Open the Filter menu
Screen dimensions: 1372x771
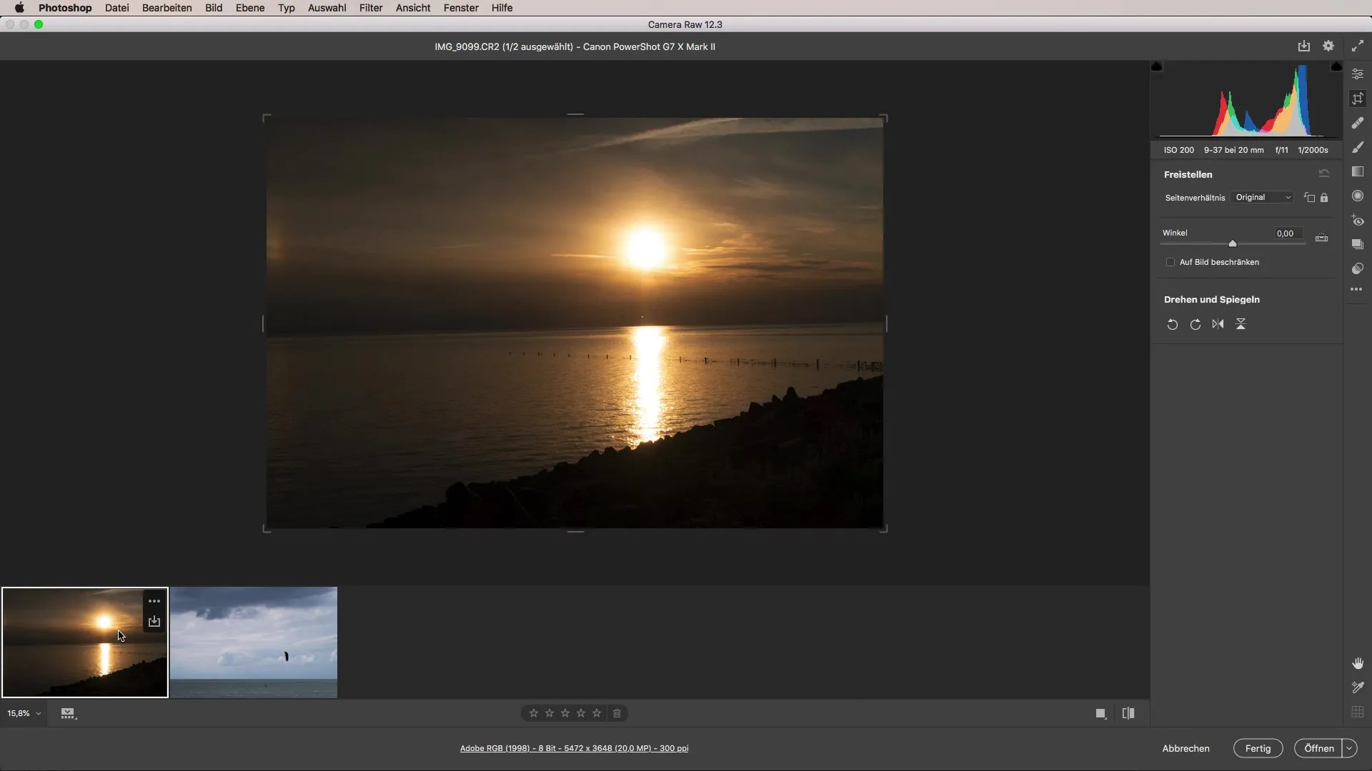371,8
